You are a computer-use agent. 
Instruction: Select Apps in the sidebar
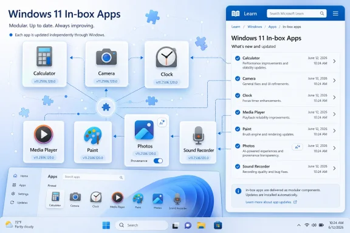[19, 185]
